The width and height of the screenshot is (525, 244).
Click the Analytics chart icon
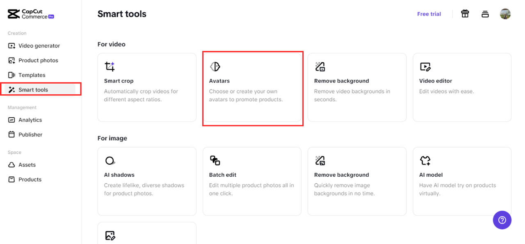(x=11, y=120)
